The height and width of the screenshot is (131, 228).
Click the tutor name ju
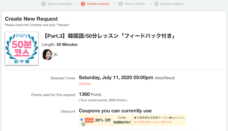[56, 54]
